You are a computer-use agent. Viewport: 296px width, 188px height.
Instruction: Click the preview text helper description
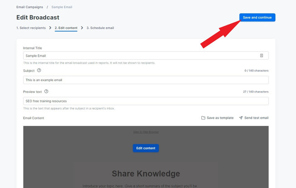[69, 108]
